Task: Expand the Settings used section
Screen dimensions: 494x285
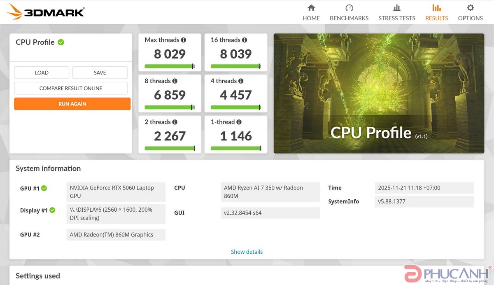Action: coord(37,276)
